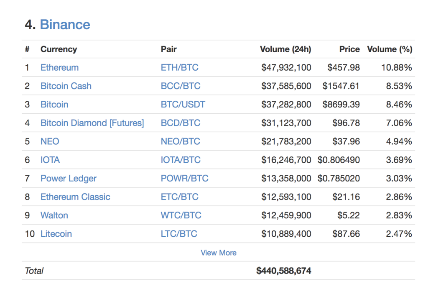Click the 10.88% volume share
The width and height of the screenshot is (428, 294).
tap(397, 67)
